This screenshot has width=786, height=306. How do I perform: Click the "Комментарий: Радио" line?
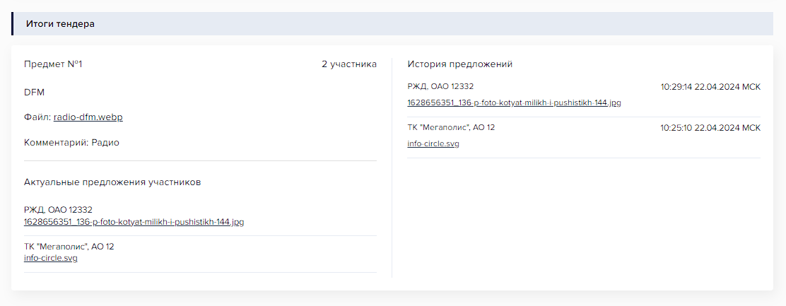71,143
